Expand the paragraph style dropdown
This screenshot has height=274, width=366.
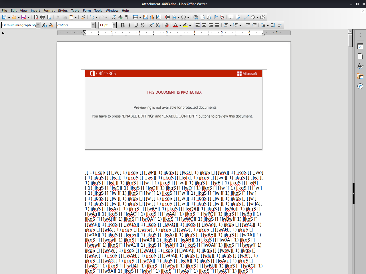[x=38, y=25]
